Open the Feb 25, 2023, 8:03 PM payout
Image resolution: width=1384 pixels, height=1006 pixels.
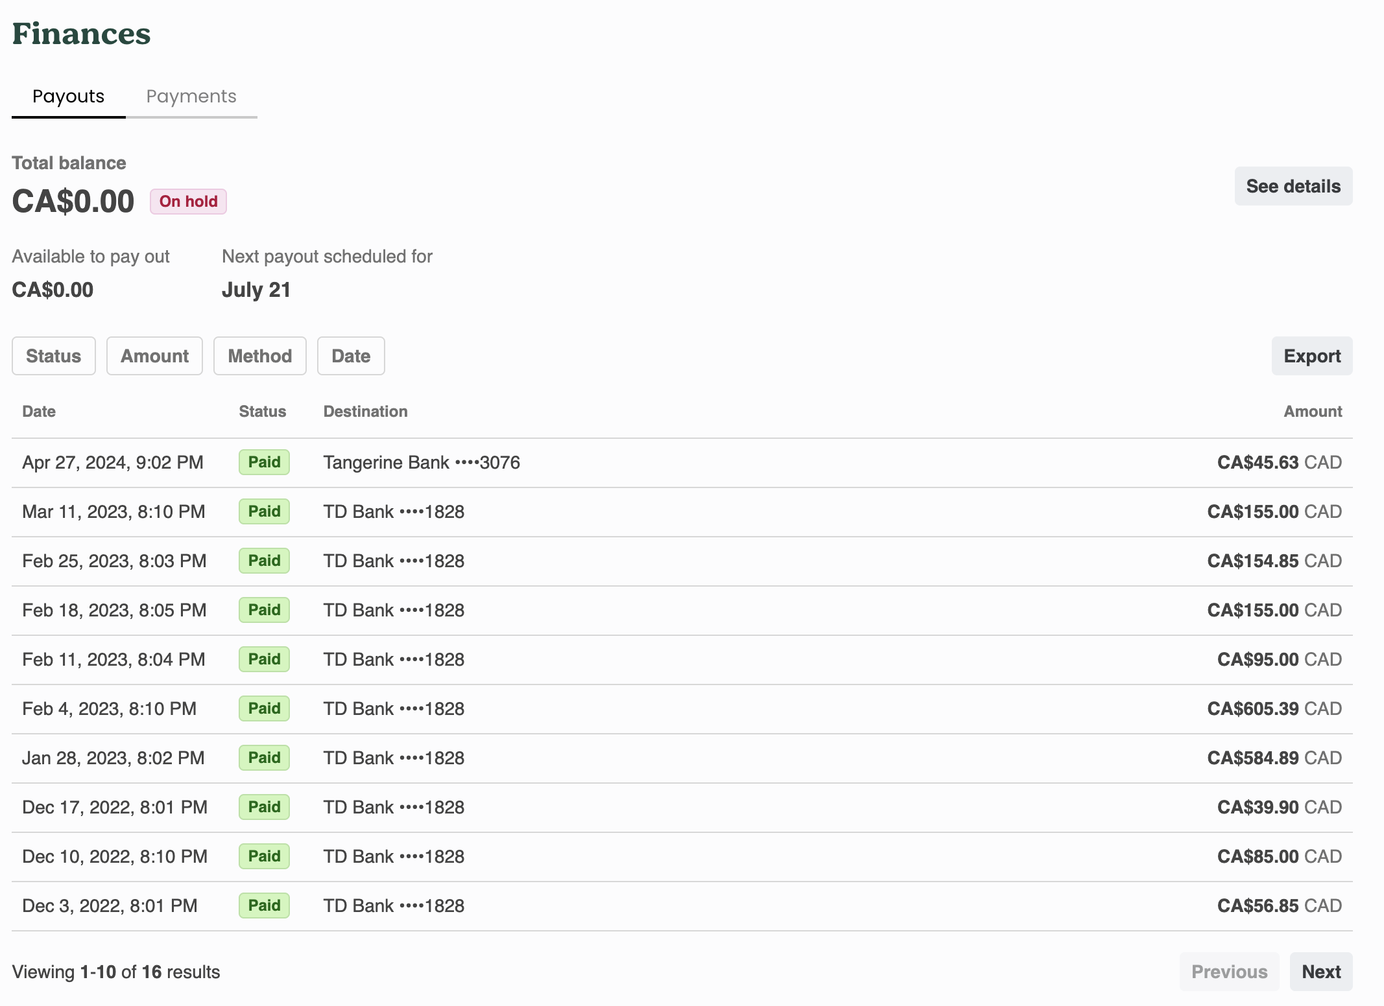(x=682, y=561)
